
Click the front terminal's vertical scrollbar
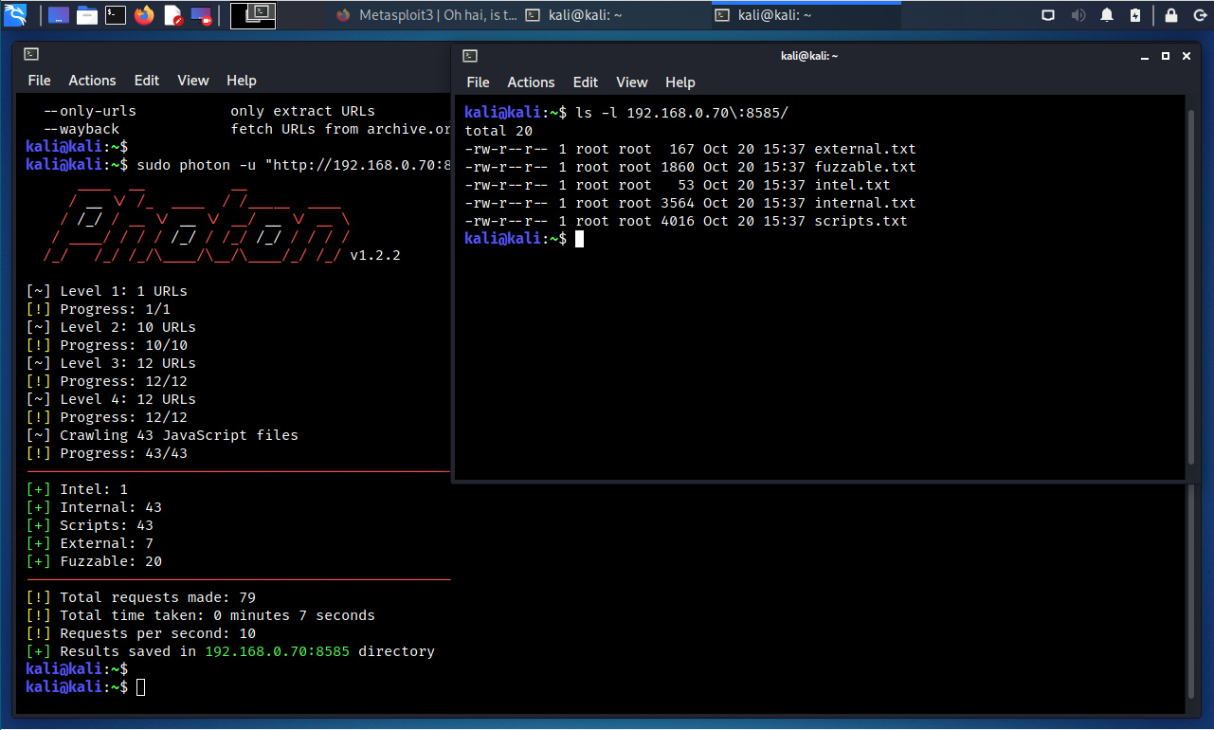click(x=1191, y=284)
